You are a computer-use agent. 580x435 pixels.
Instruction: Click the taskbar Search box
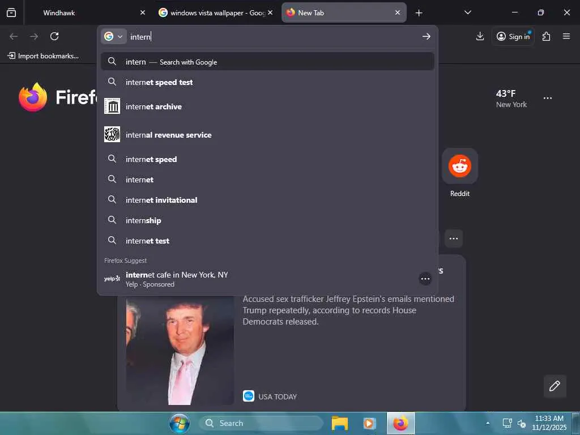261,423
